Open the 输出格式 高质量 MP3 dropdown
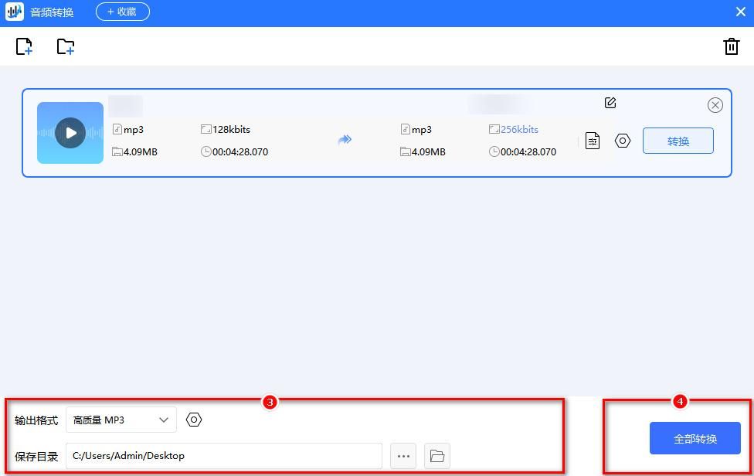This screenshot has width=754, height=476. (121, 420)
